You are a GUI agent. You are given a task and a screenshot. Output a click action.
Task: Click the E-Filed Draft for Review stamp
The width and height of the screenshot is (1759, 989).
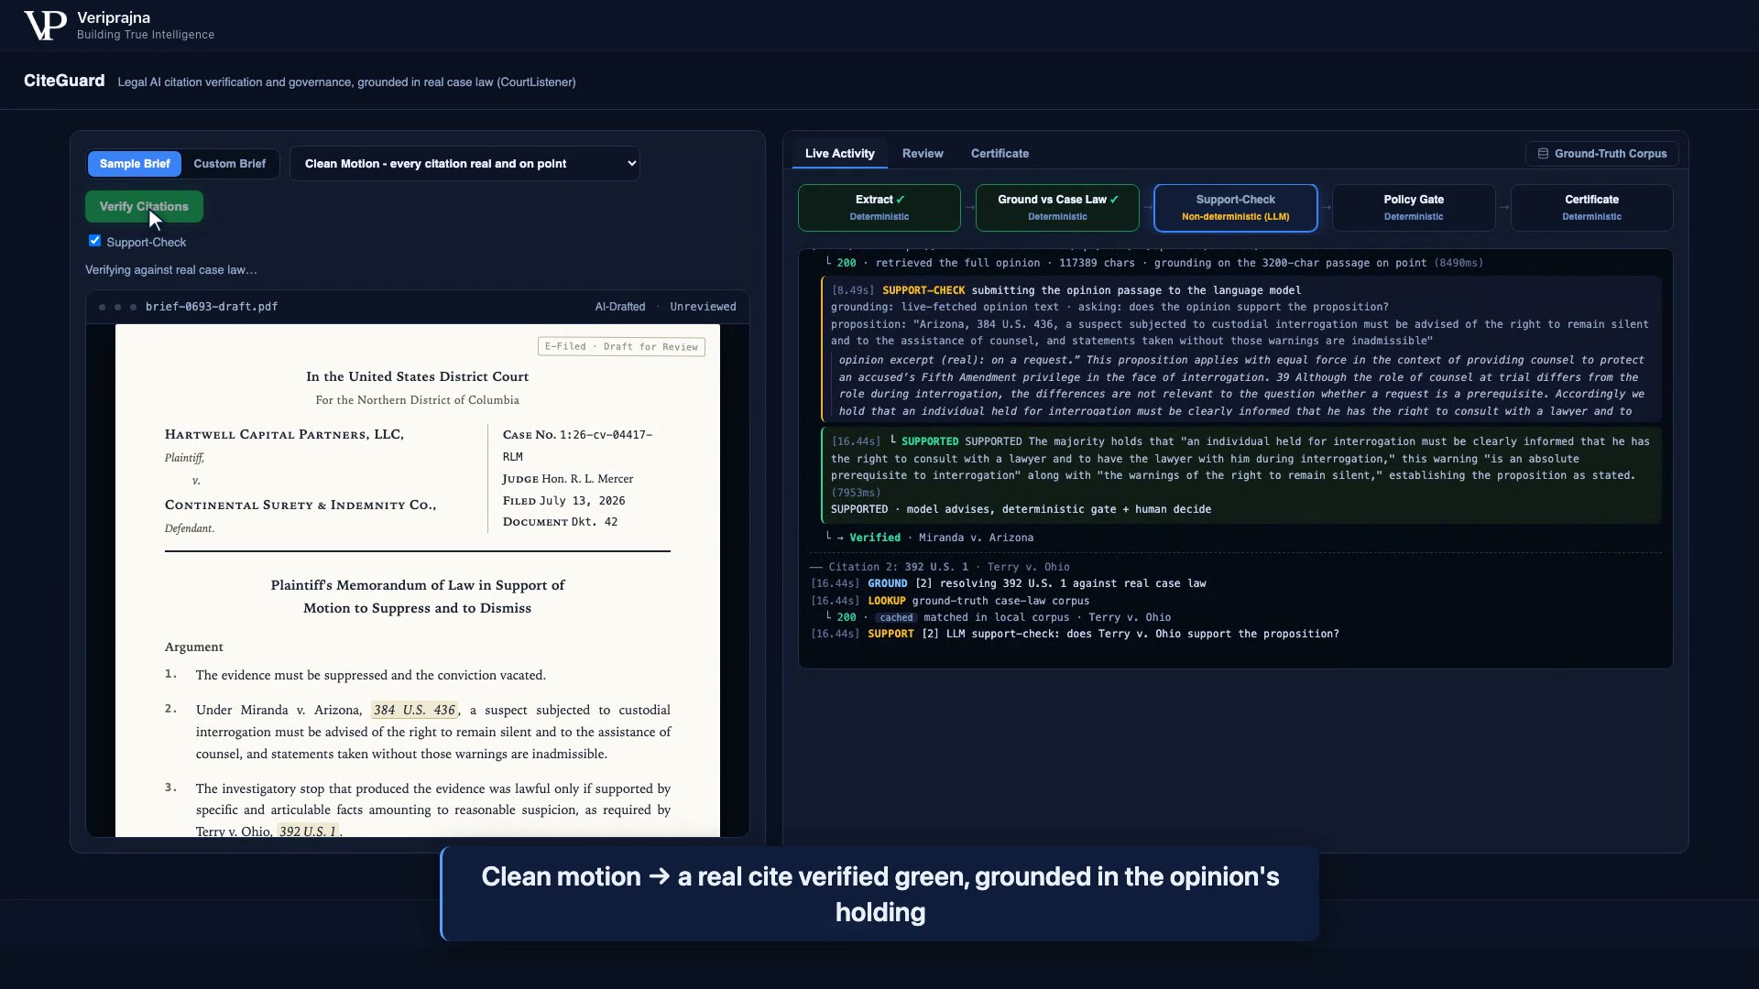click(621, 347)
